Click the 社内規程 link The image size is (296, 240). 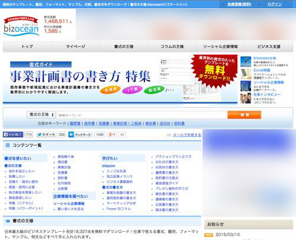click(x=64, y=183)
